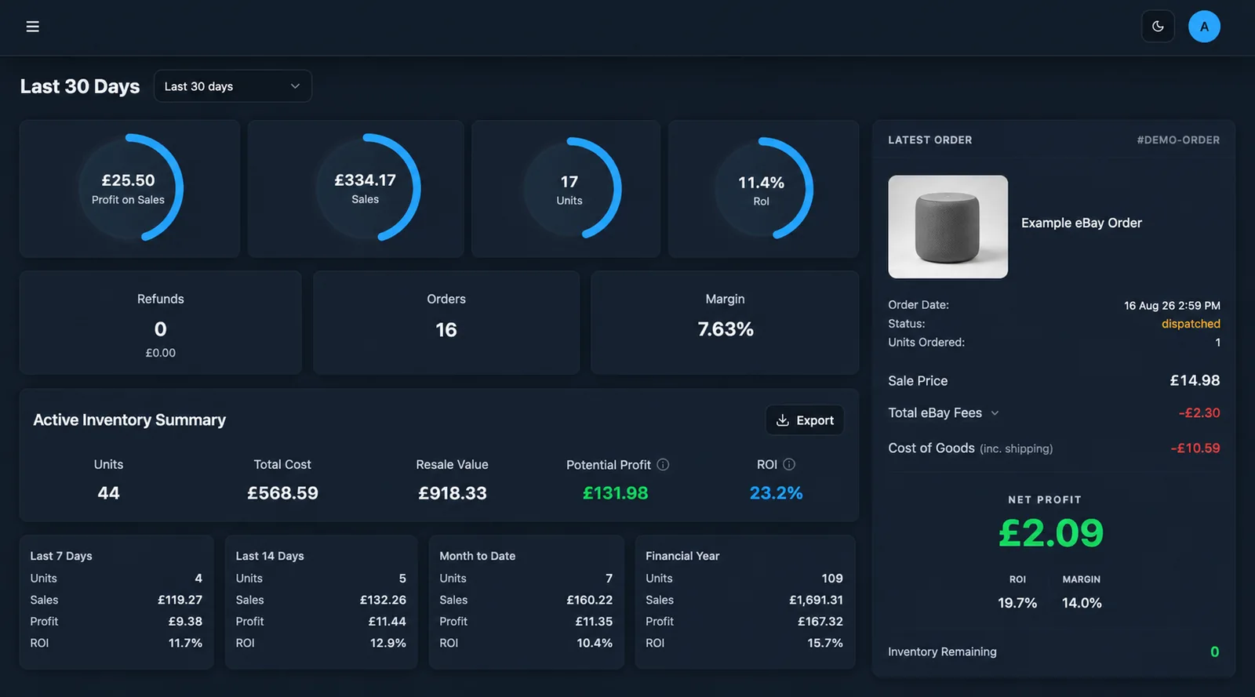Open the user avatar A menu
This screenshot has height=697, width=1255.
tap(1204, 27)
